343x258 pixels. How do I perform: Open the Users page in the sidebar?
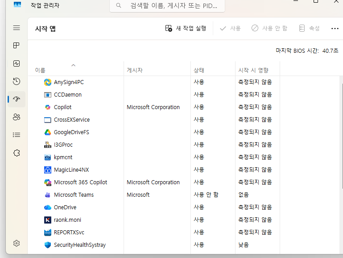(17, 117)
